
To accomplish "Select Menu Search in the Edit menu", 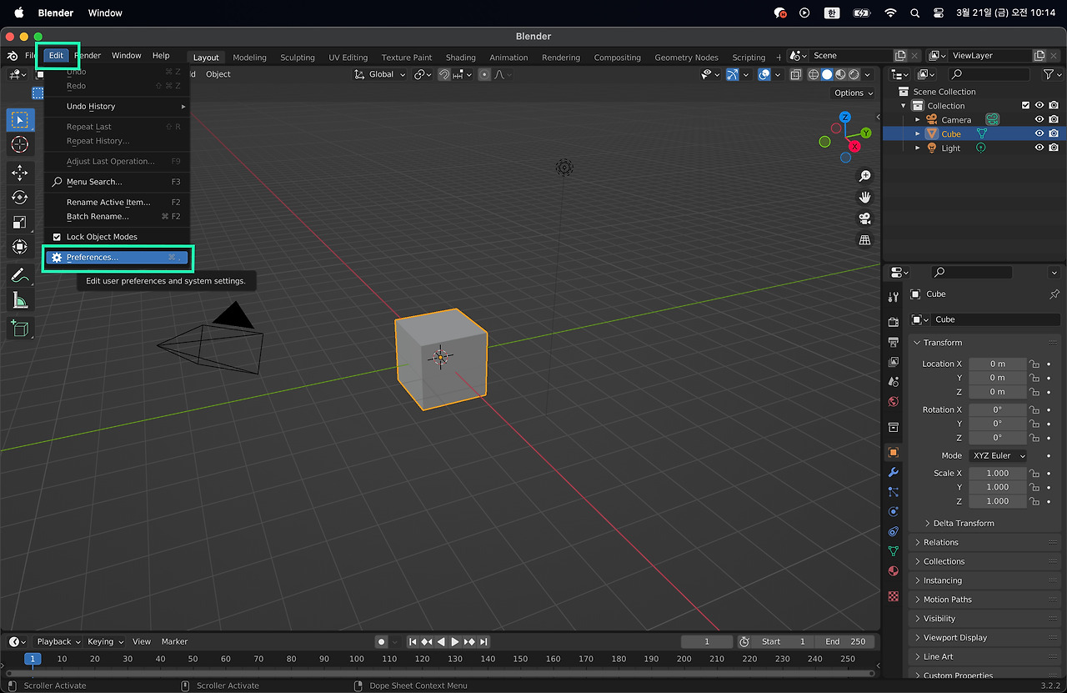I will point(117,182).
